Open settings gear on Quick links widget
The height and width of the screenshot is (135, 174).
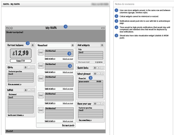pyautogui.click(x=95, y=68)
